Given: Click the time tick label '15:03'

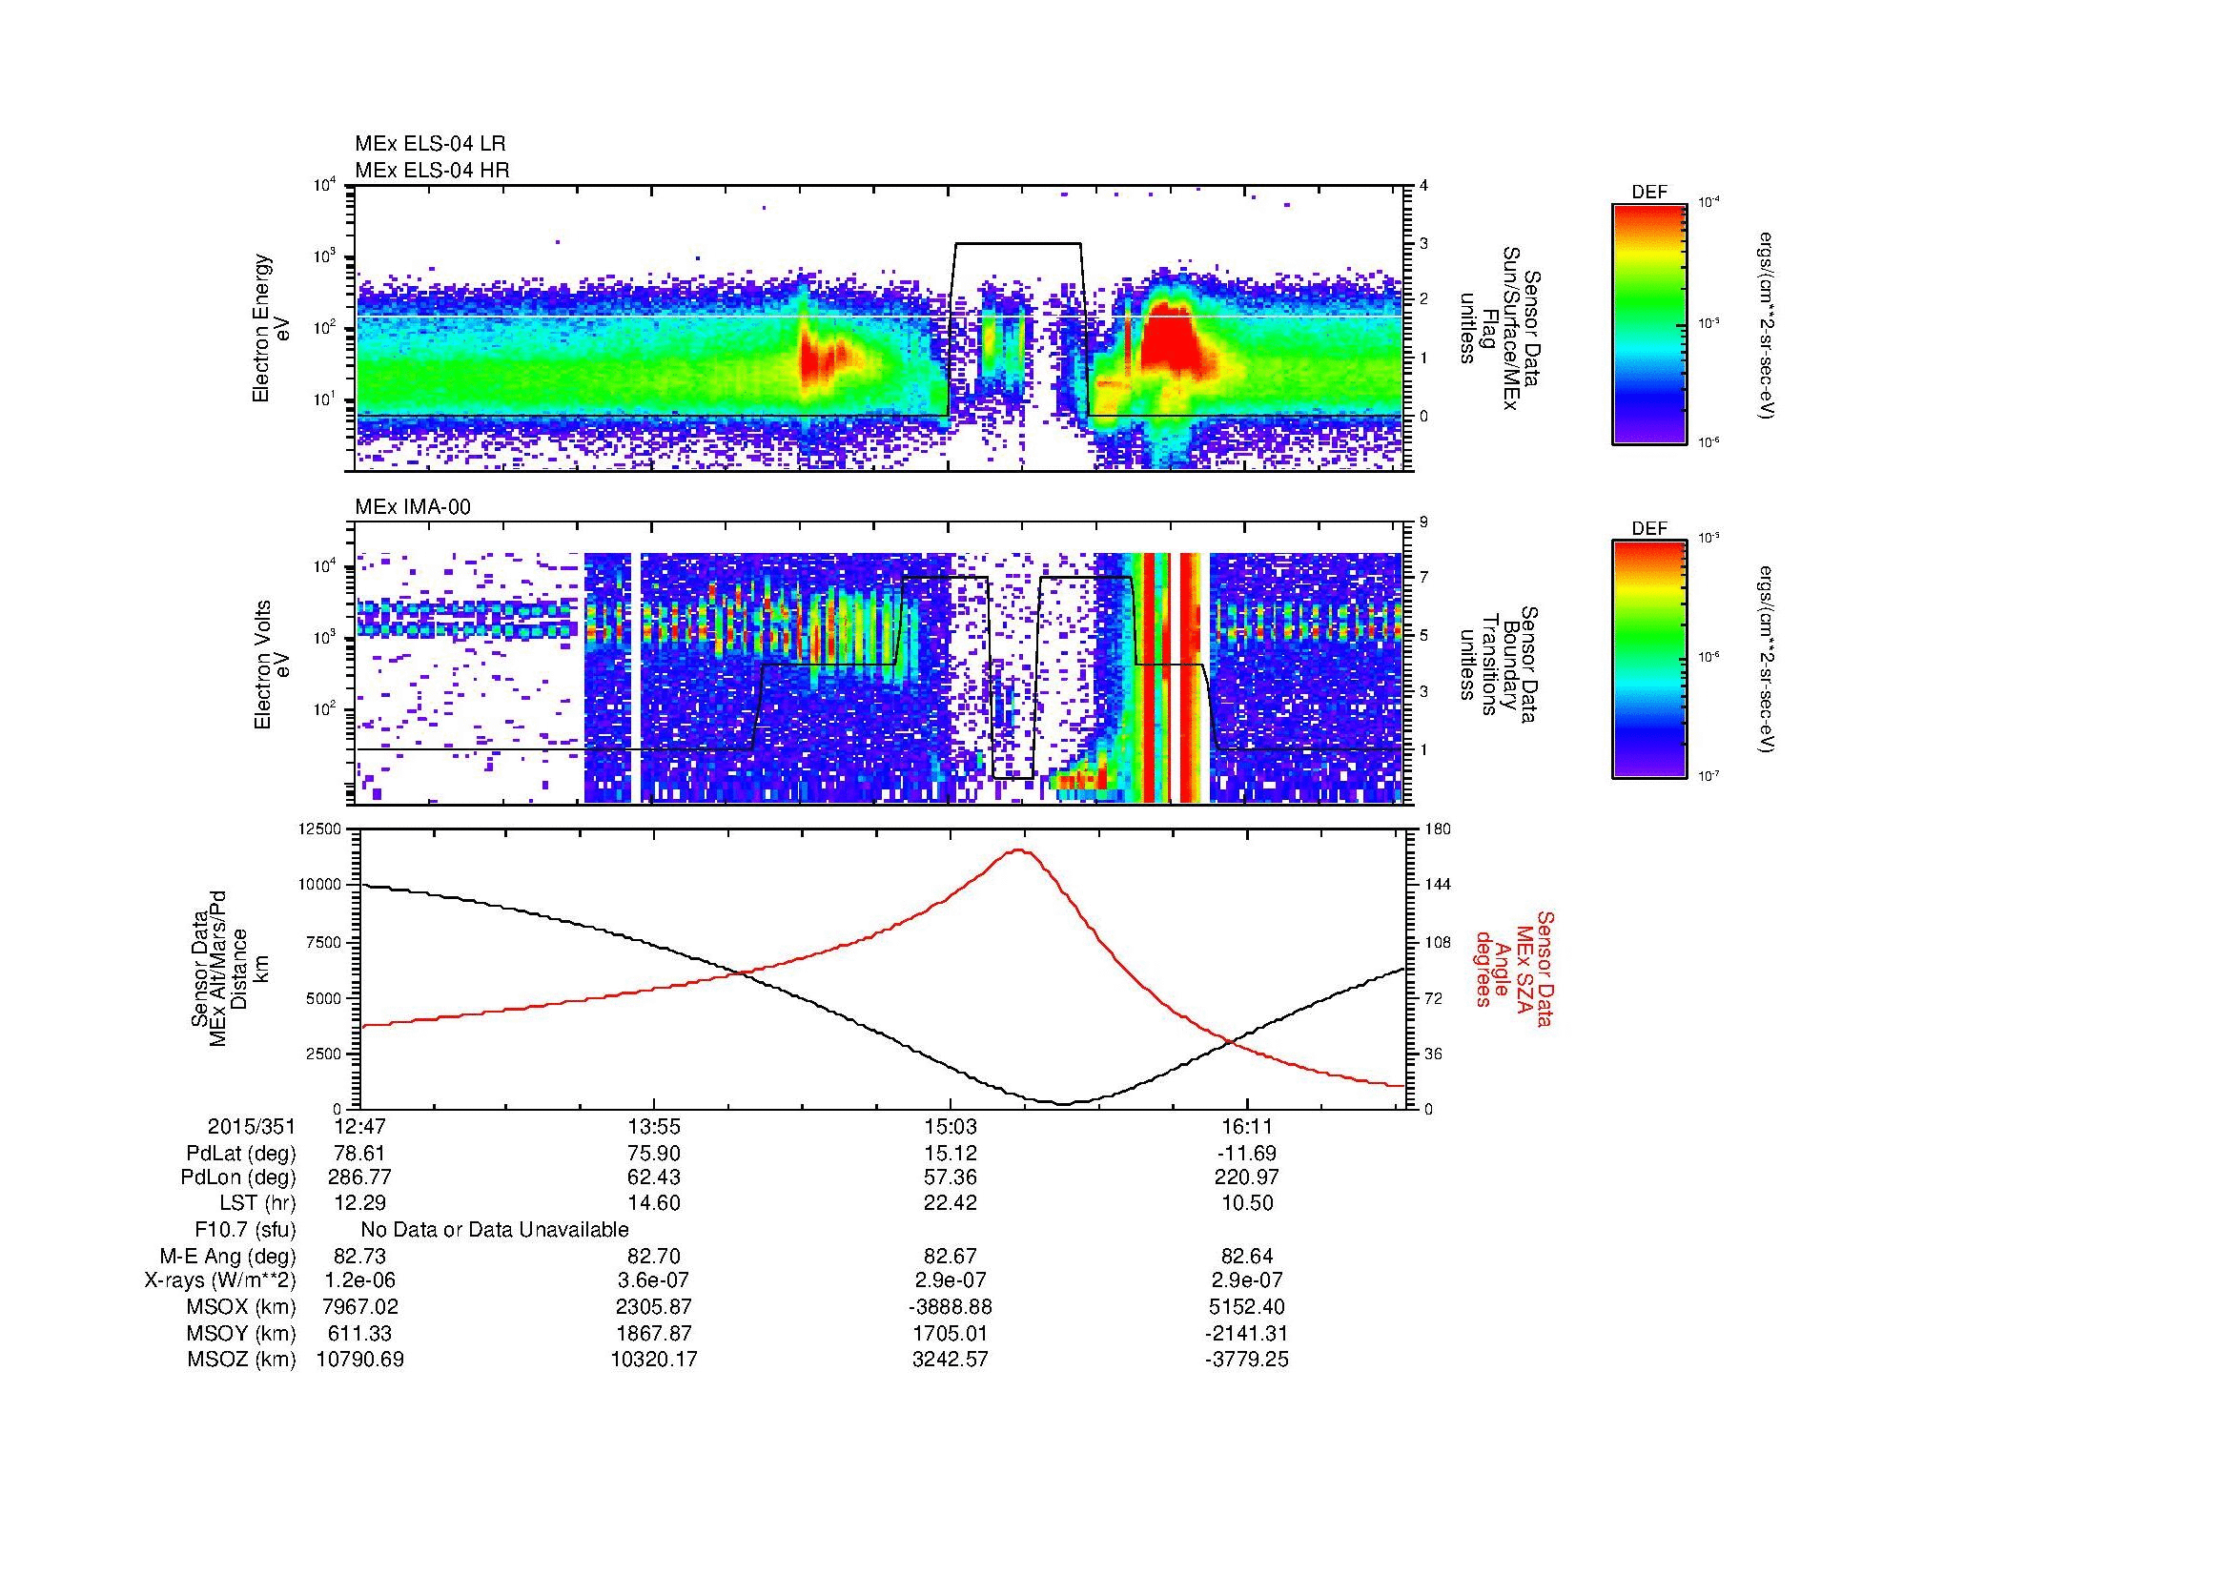Looking at the screenshot, I should click(950, 1127).
